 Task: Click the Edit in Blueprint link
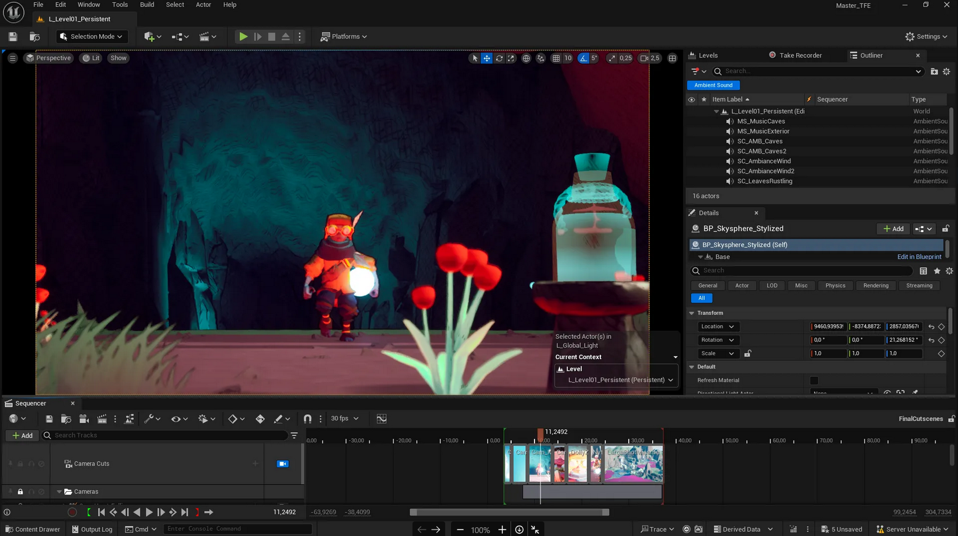coord(919,257)
